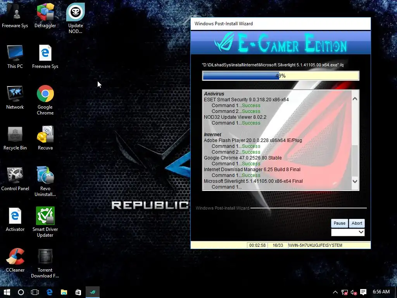Show hidden system tray icons

pyautogui.click(x=335, y=292)
